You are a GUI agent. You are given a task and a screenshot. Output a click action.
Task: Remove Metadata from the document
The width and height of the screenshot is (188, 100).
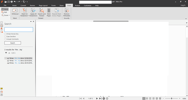pos(67,12)
